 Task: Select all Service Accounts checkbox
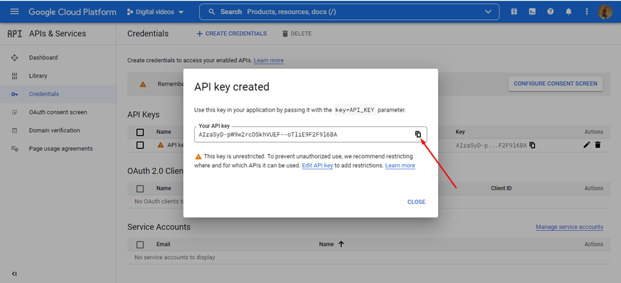[x=140, y=245]
